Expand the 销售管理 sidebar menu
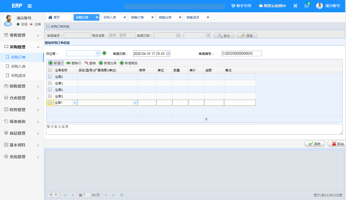 pos(22,86)
